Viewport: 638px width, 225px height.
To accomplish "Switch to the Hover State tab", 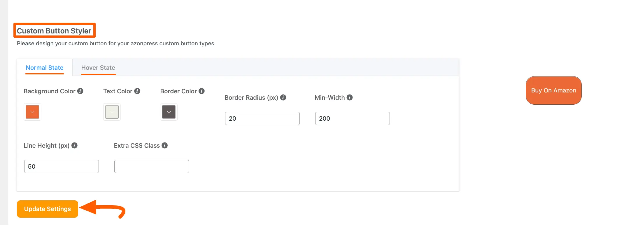I will 98,67.
